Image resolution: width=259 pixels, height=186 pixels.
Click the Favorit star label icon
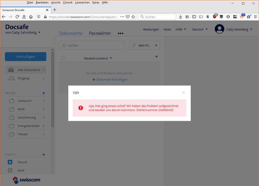(10, 162)
